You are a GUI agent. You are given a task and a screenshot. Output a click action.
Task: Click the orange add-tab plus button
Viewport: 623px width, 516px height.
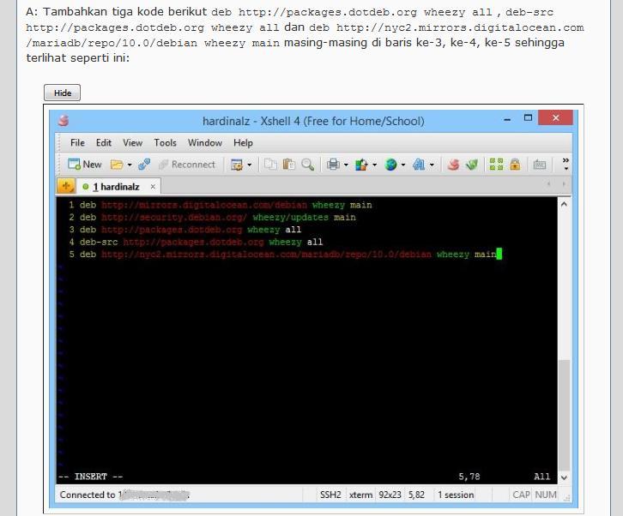click(x=66, y=186)
